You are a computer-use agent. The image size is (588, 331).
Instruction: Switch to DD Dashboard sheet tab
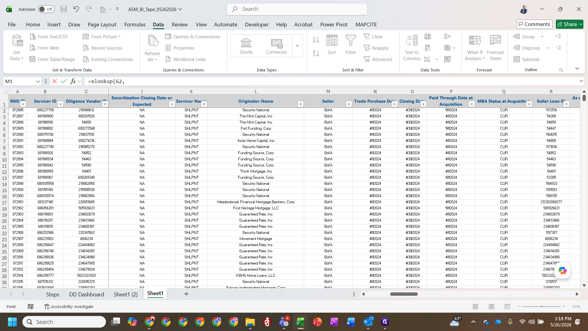tap(86, 294)
